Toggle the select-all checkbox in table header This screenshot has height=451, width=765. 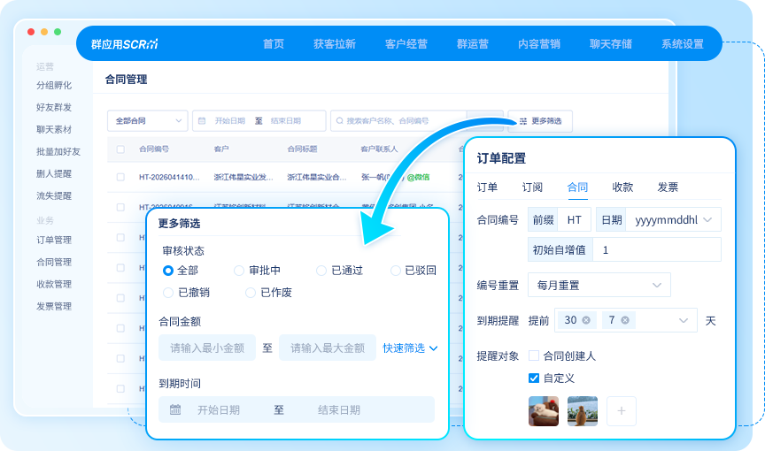click(120, 149)
